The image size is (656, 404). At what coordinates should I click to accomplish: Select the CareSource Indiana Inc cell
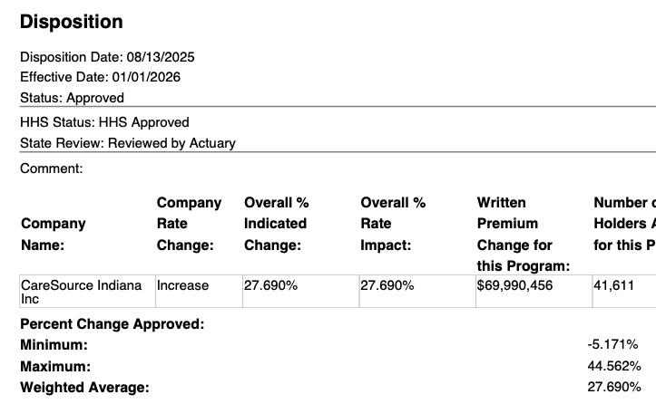coord(82,291)
